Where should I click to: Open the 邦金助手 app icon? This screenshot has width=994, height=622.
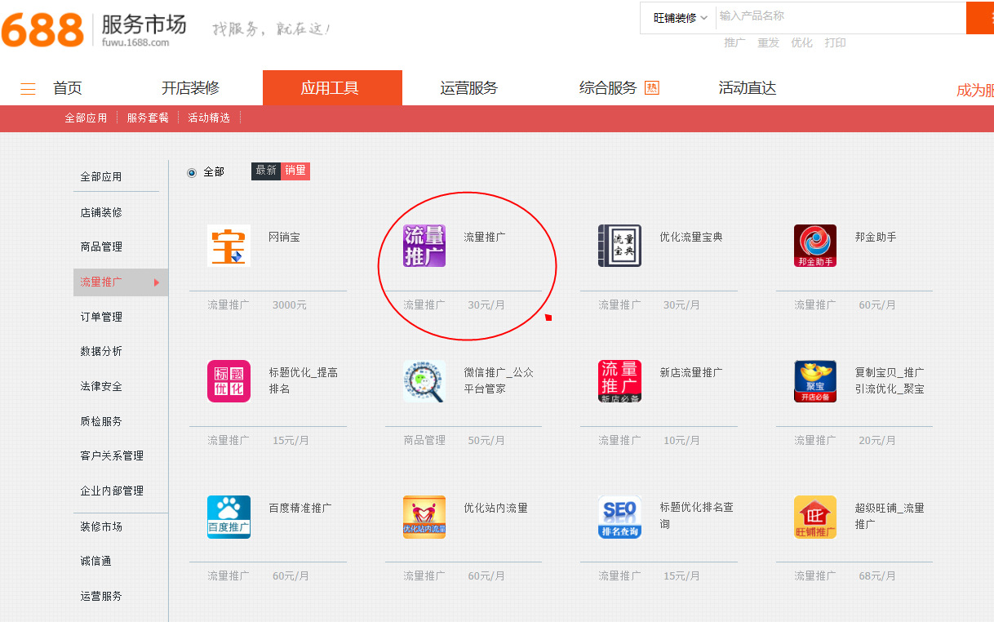coord(815,246)
